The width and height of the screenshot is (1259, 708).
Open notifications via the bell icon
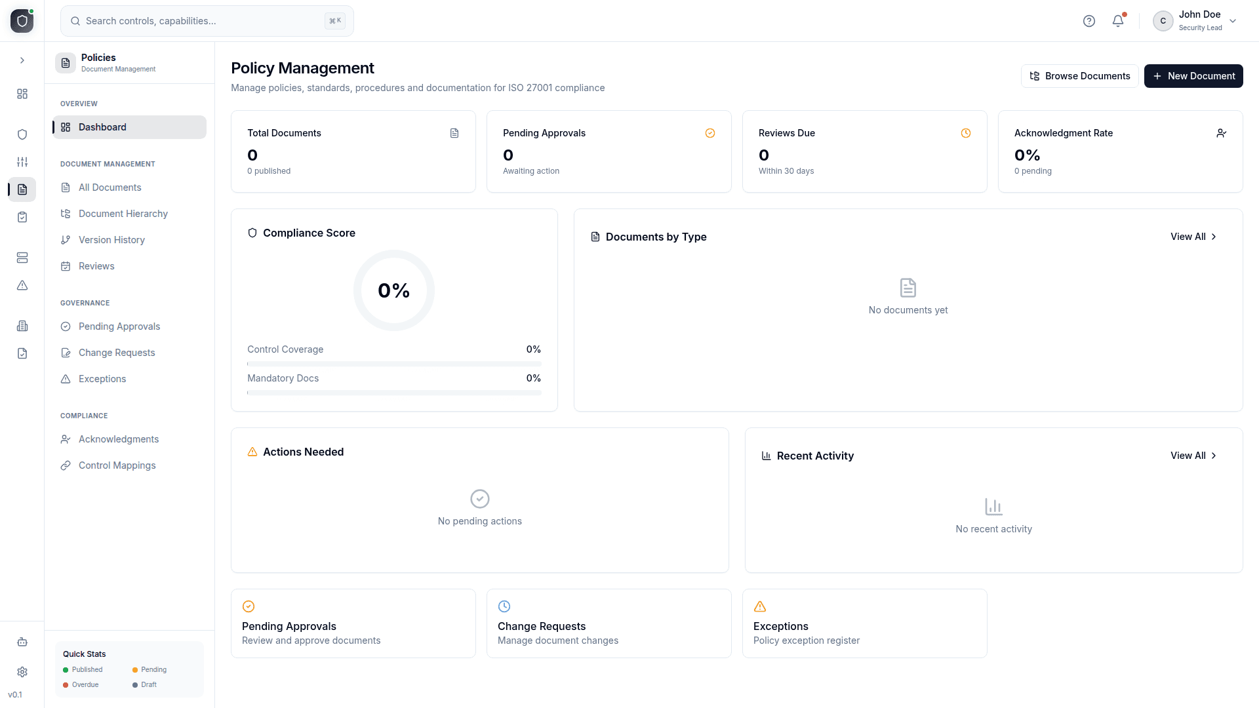pos(1117,20)
